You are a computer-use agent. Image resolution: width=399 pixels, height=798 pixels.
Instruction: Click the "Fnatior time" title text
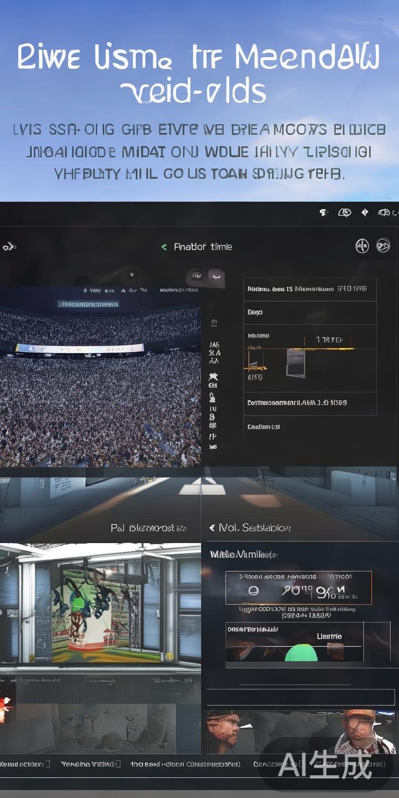[203, 247]
